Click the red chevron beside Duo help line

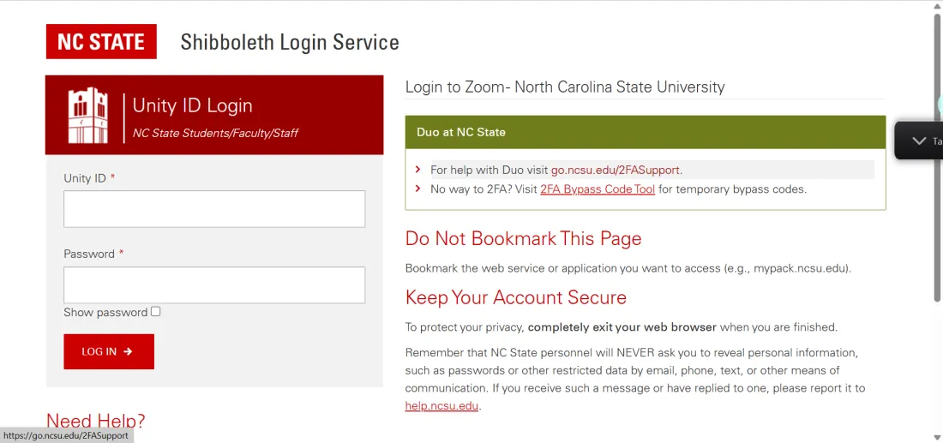click(x=418, y=170)
